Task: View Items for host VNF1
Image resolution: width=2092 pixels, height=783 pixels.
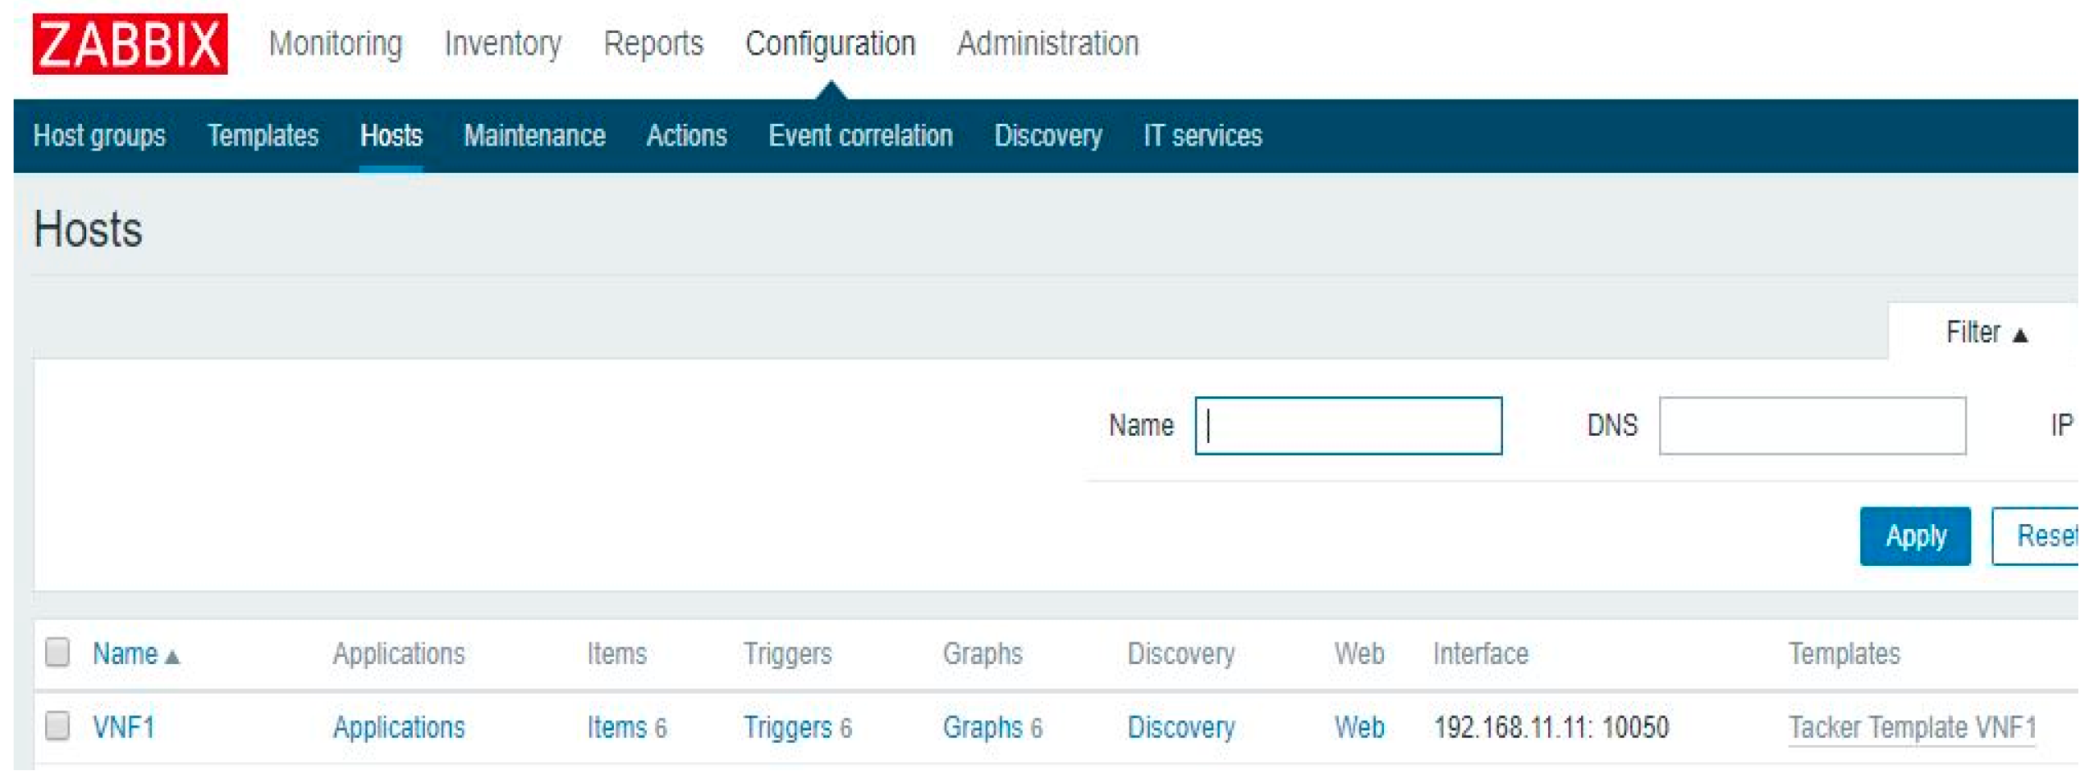Action: [x=616, y=728]
